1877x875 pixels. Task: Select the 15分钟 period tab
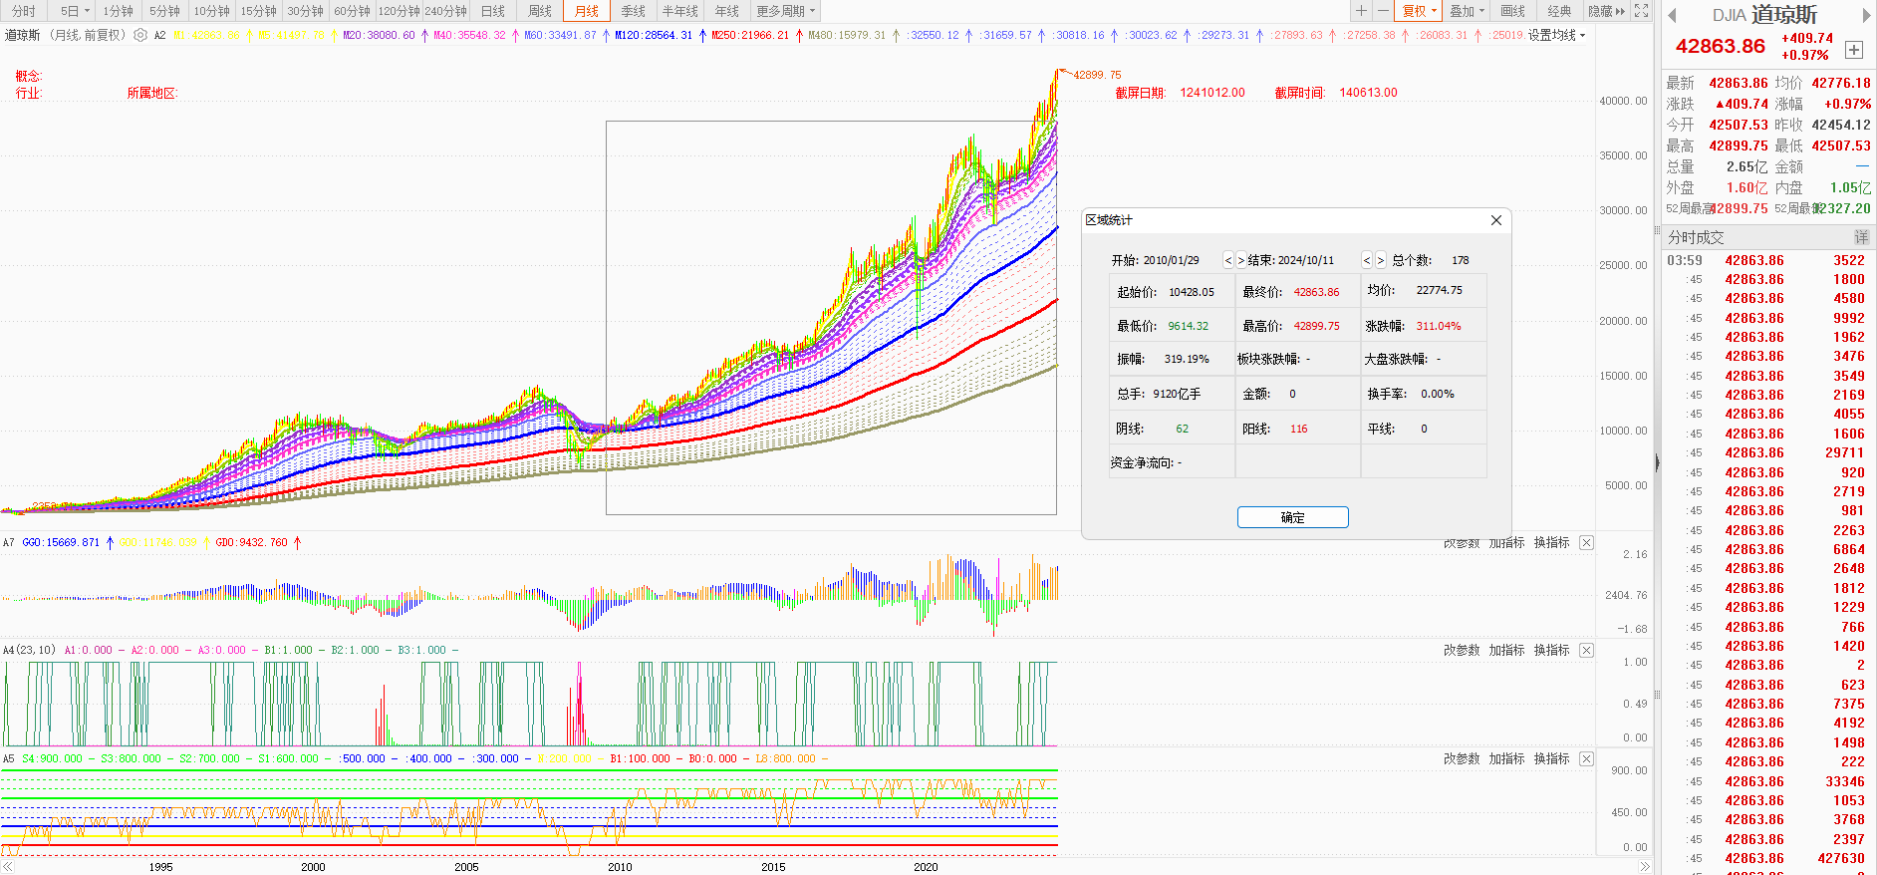(259, 11)
